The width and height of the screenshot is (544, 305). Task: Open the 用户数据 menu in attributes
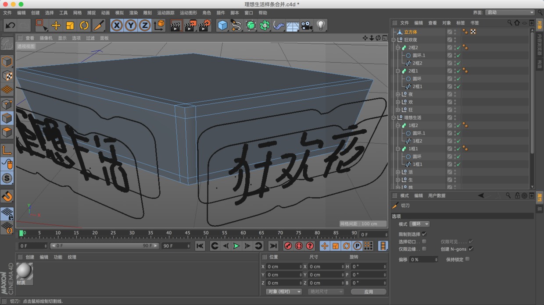[437, 196]
